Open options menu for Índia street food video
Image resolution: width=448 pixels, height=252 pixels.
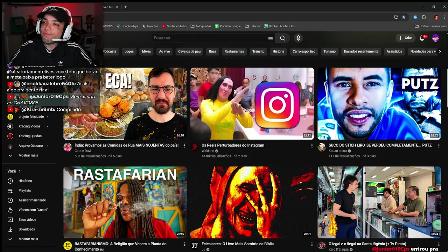(x=185, y=146)
